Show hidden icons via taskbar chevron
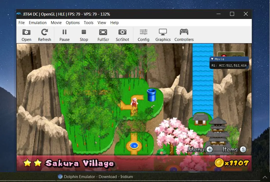The height and width of the screenshot is (182, 270). [x=265, y=177]
